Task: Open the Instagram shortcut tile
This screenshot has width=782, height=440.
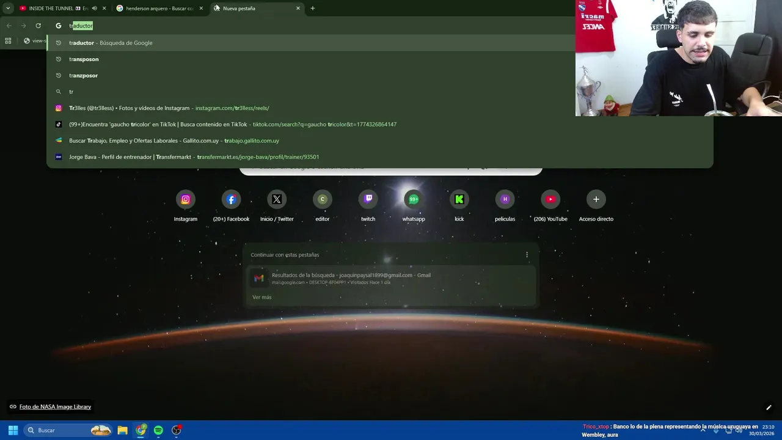Action: tap(185, 207)
